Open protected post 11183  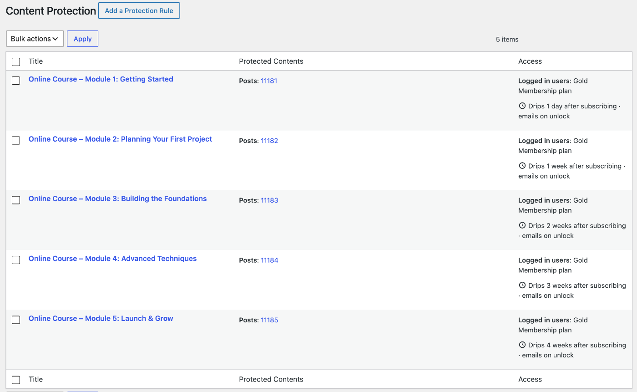point(269,200)
